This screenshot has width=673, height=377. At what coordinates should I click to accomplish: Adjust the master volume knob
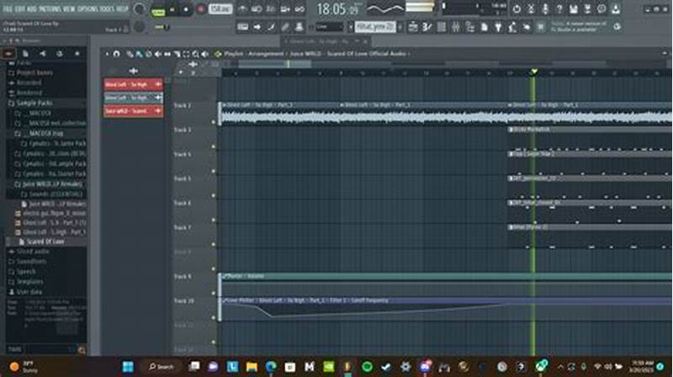[139, 9]
